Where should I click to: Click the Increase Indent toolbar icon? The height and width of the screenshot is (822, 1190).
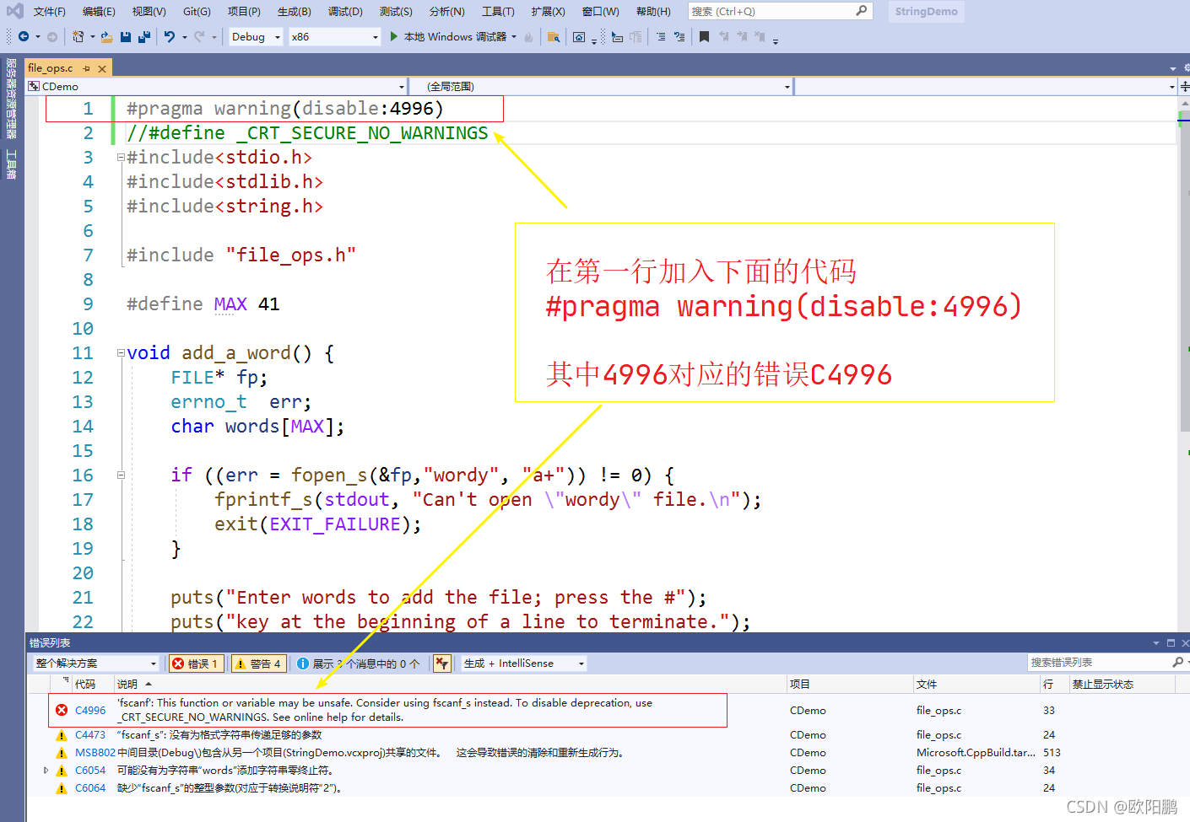pos(636,36)
